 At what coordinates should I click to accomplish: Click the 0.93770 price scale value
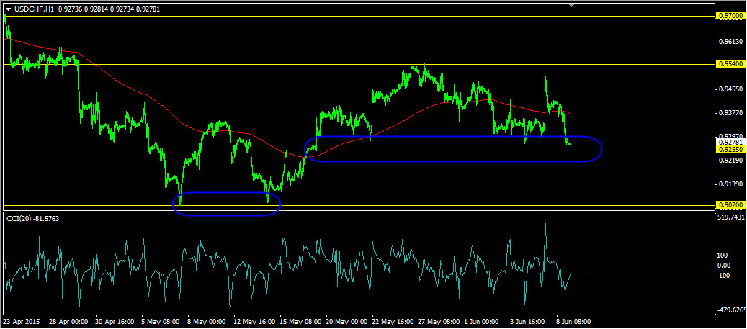tap(730, 113)
